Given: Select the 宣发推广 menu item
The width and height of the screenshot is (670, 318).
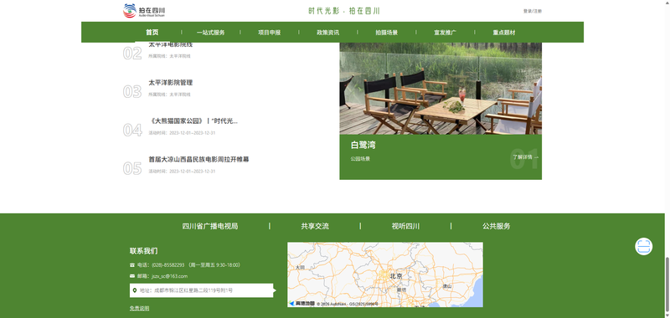Looking at the screenshot, I should 446,33.
